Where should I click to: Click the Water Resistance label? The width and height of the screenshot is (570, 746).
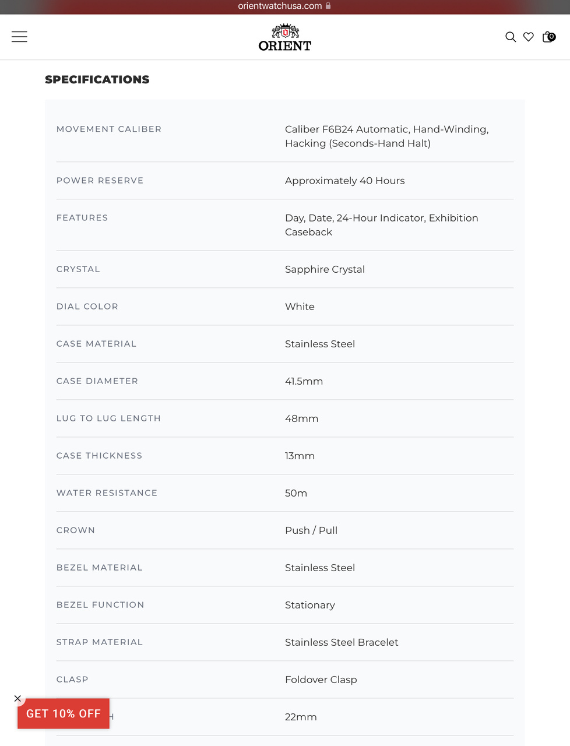click(x=107, y=493)
